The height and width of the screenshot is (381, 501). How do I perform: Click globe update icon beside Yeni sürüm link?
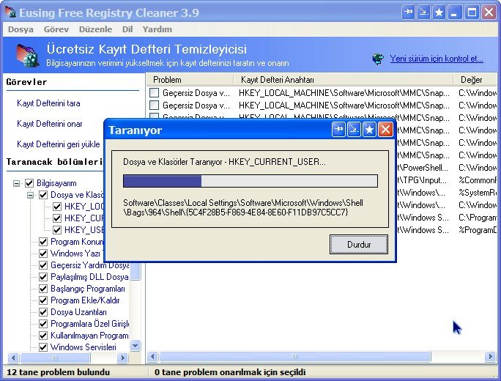point(378,59)
